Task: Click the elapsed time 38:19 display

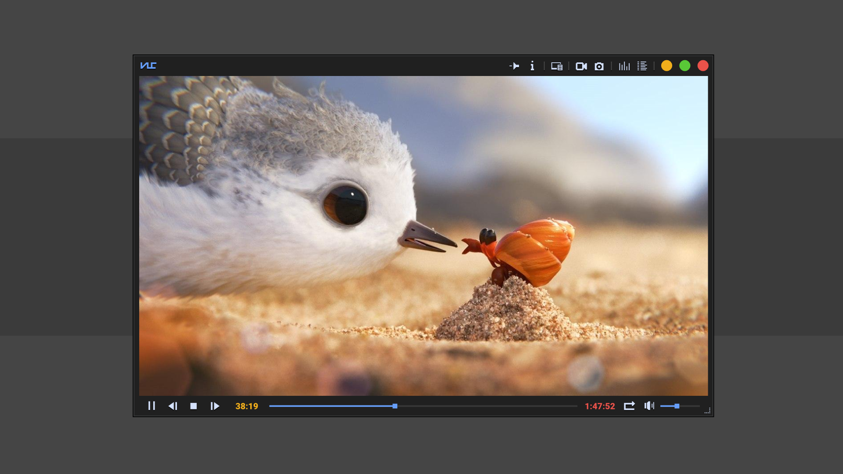Action: point(246,406)
